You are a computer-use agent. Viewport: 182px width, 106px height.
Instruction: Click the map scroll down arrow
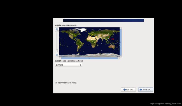(x=120, y=56)
